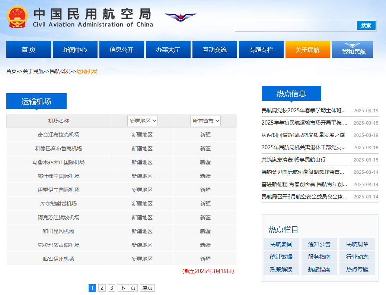Open the 首页 navigation tab
The image size is (386, 295).
point(29,50)
